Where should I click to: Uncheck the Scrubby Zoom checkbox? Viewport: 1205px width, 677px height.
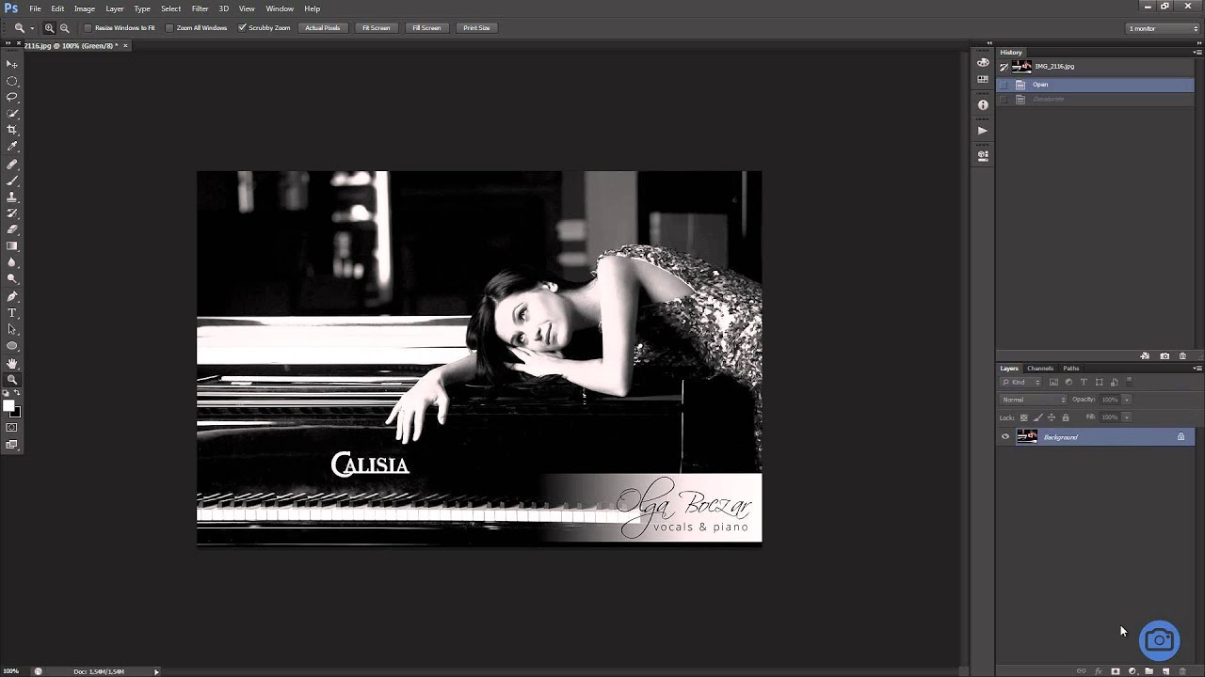tap(242, 28)
